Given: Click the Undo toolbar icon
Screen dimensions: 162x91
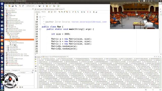Looking at the screenshot, I should point(20,6).
